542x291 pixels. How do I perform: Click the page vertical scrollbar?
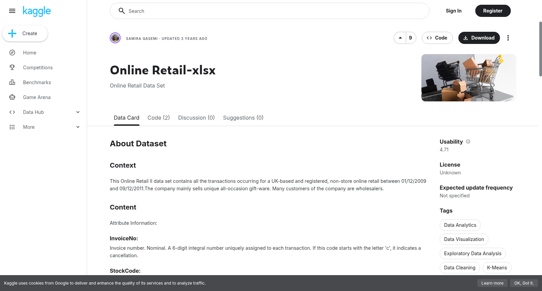point(540,49)
